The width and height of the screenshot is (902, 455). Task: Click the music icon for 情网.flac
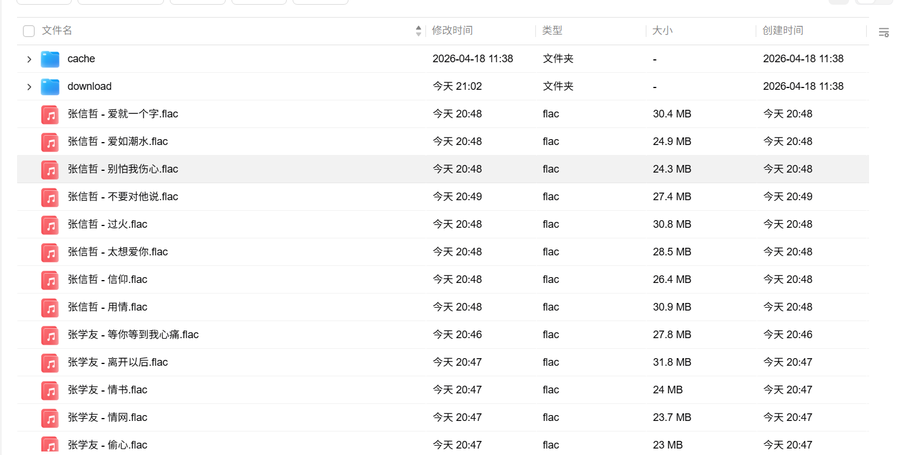click(50, 417)
